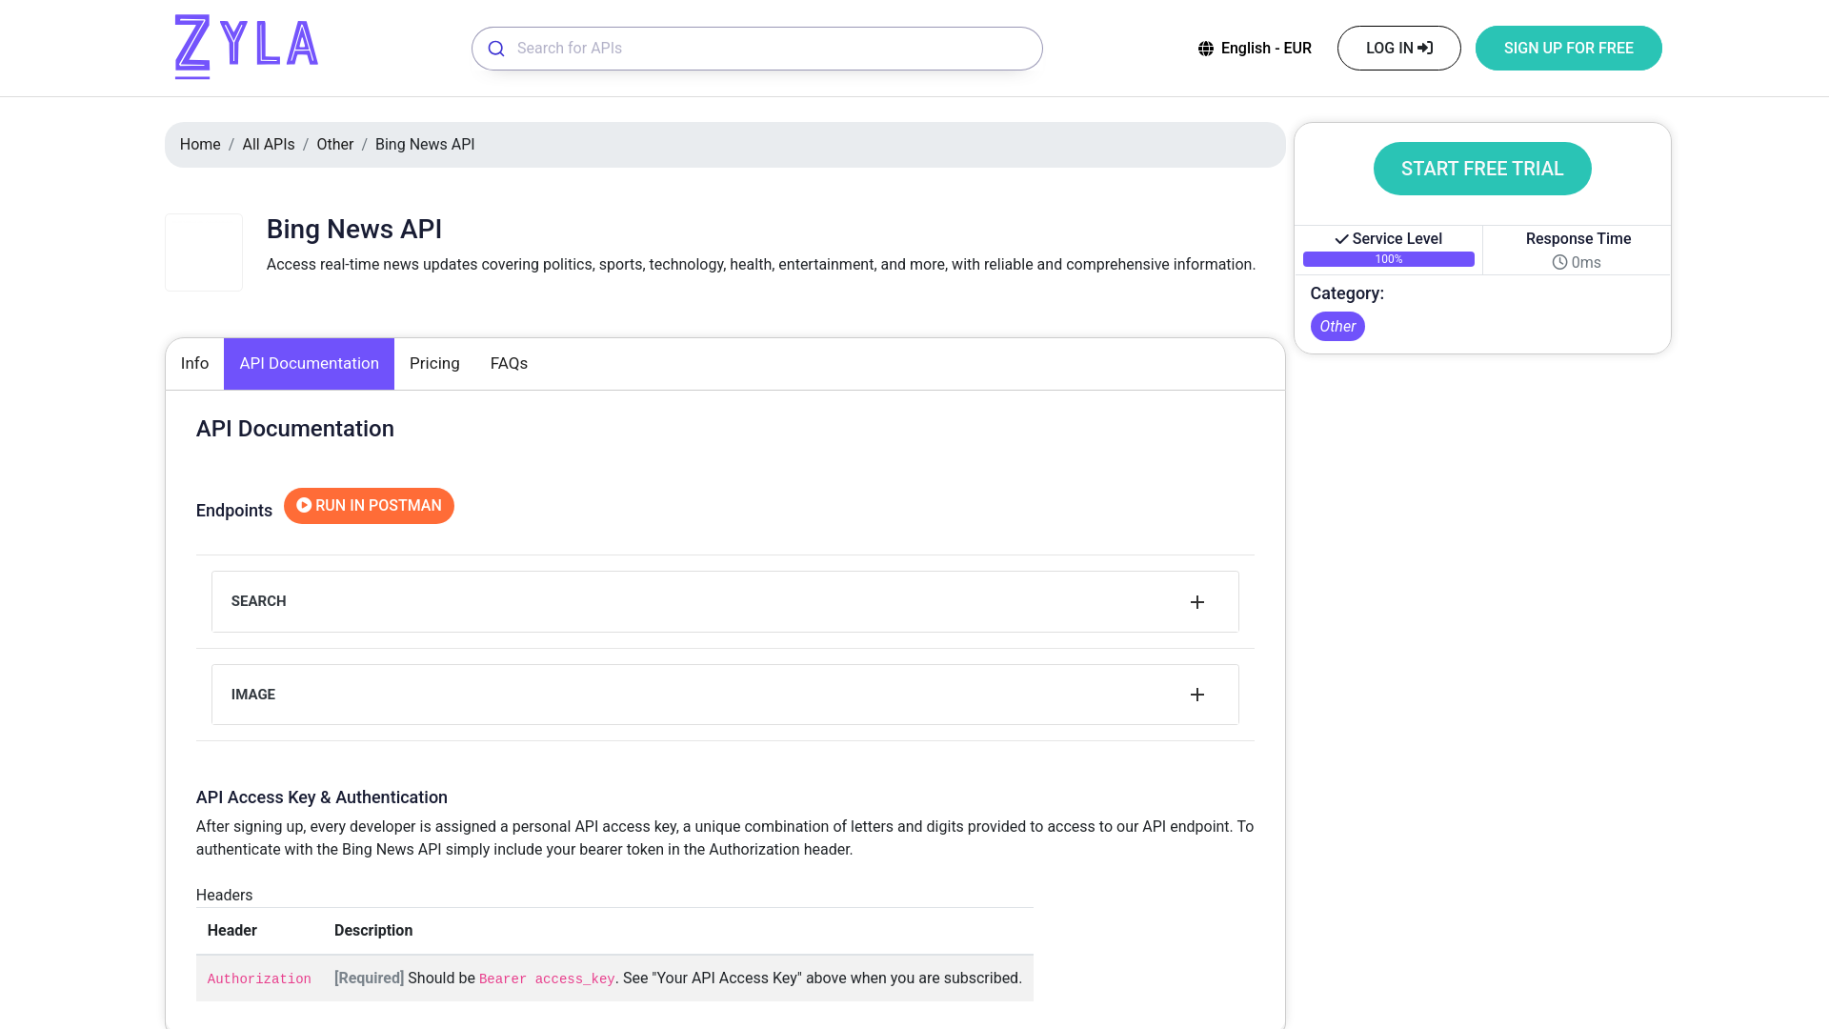The height and width of the screenshot is (1029, 1829).
Task: Select the Info tab
Action: (x=194, y=364)
